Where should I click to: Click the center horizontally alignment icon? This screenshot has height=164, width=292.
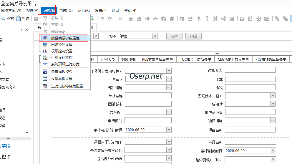(147, 19)
